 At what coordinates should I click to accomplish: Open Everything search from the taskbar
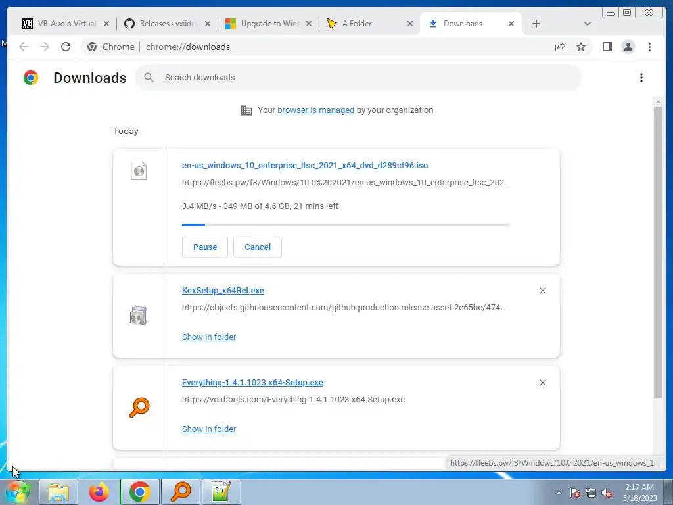coord(180,492)
